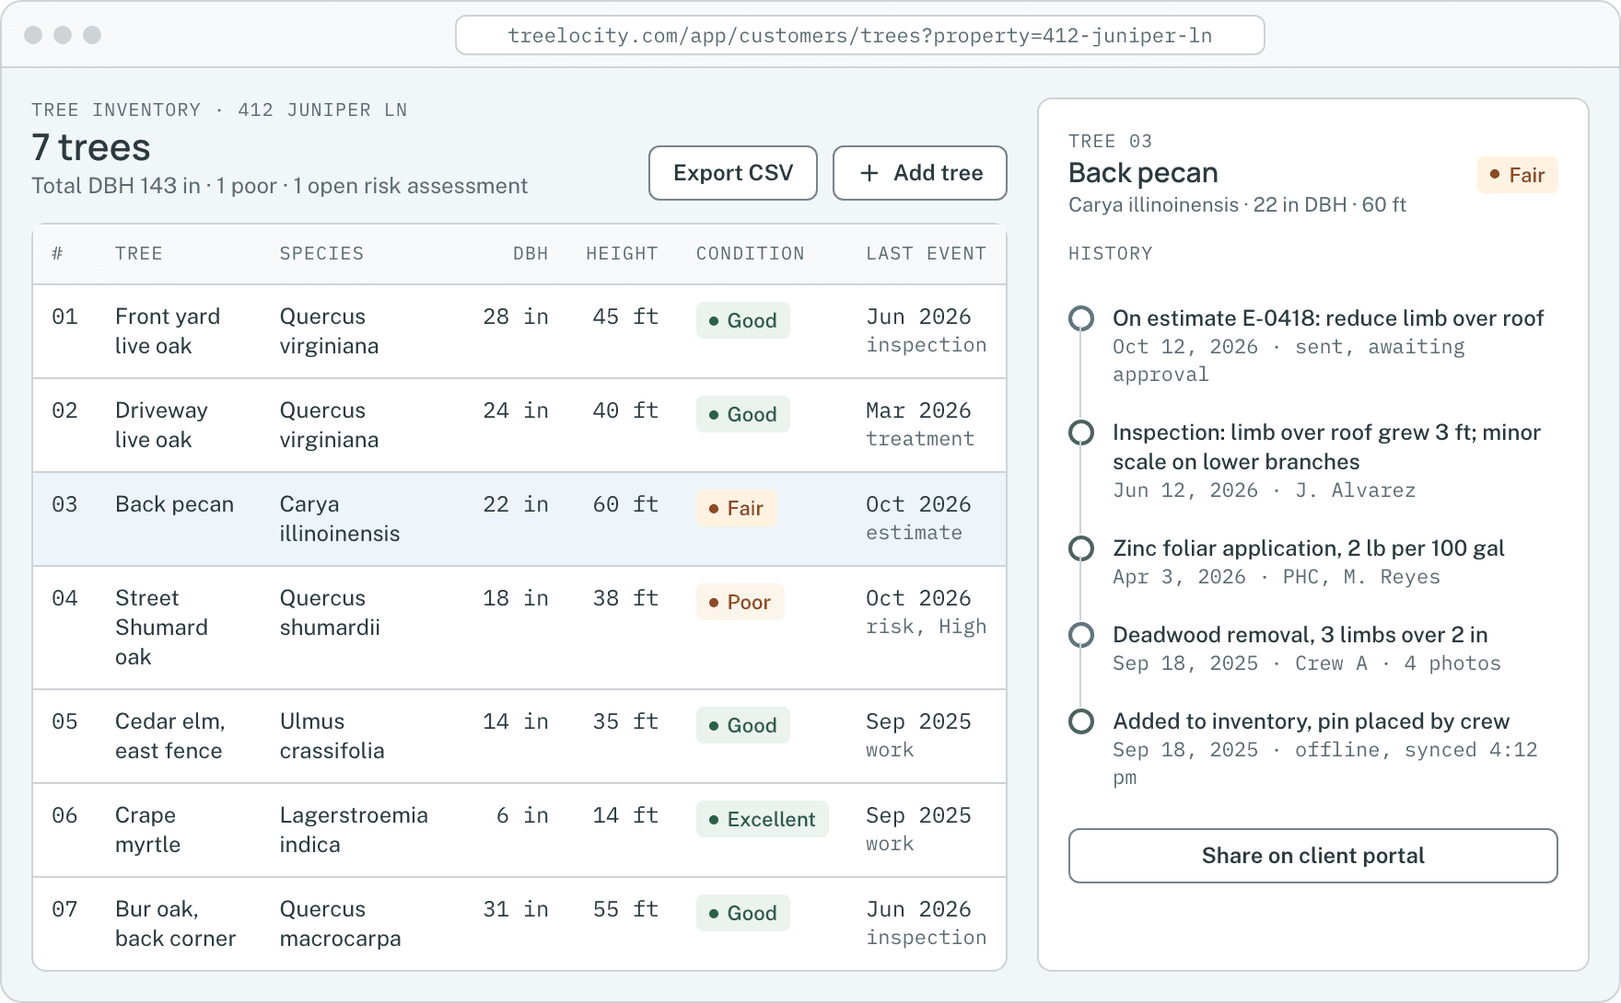Viewport: 1621px width, 1003px height.
Task: Click Good badge for Bur oak row
Action: [x=742, y=913]
